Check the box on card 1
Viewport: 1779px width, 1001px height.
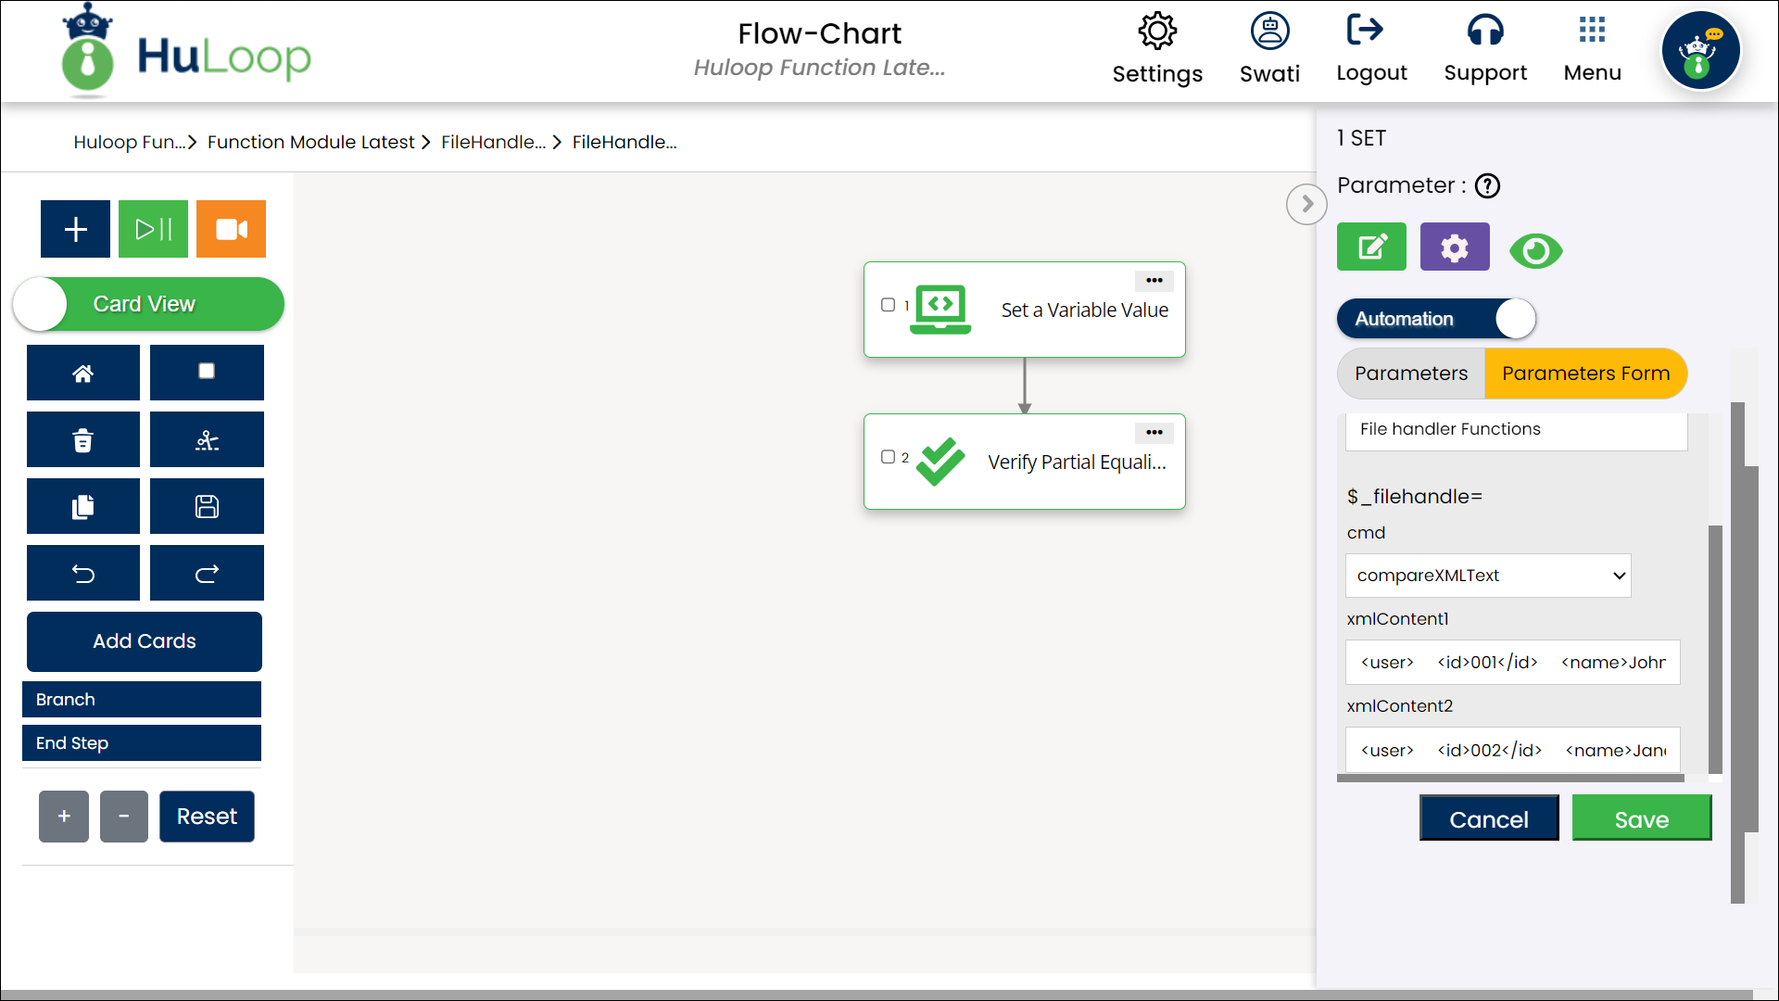(888, 305)
